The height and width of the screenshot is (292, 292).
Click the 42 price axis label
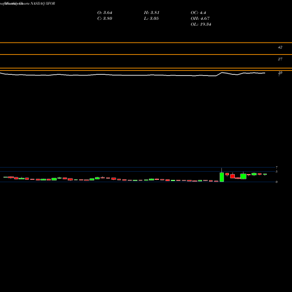280,47
